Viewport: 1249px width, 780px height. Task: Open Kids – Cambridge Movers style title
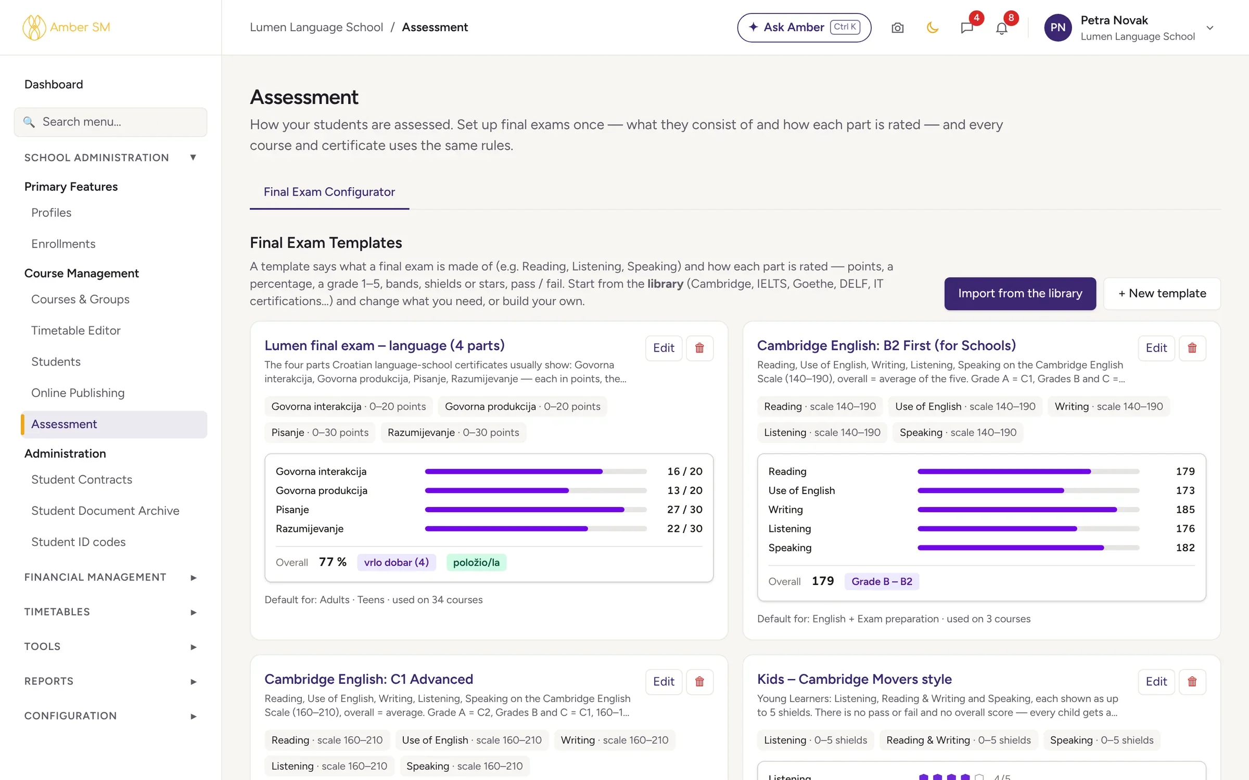[x=854, y=679]
